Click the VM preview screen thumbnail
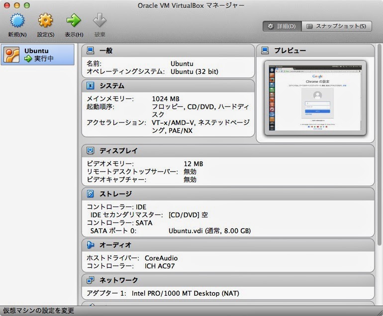Screen dimensions: 383x316 (x=315, y=98)
